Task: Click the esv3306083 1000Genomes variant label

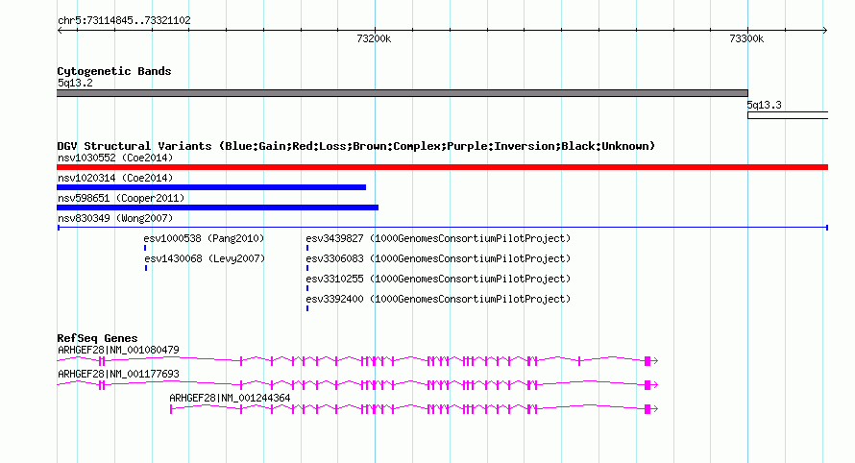Action: tap(438, 258)
